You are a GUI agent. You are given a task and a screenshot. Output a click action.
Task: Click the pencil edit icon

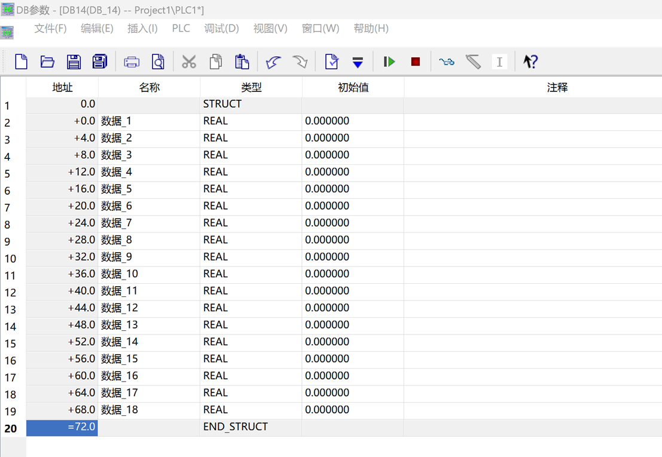pos(473,62)
